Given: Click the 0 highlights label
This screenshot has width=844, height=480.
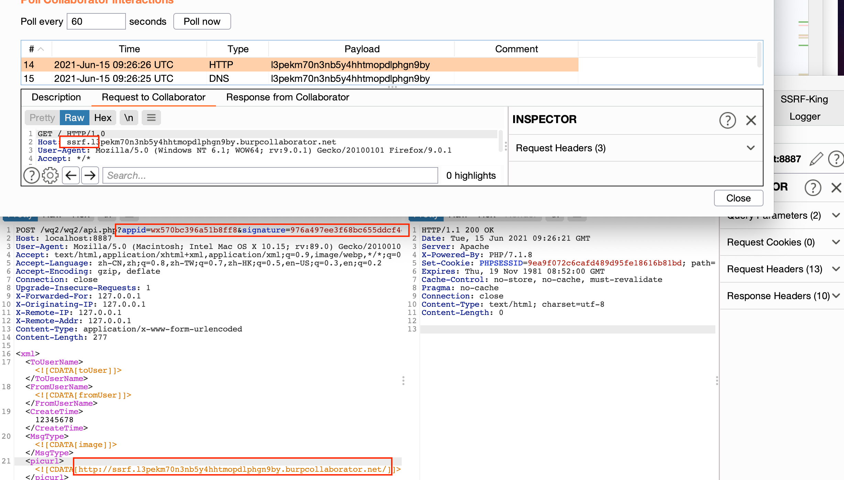Looking at the screenshot, I should [471, 175].
